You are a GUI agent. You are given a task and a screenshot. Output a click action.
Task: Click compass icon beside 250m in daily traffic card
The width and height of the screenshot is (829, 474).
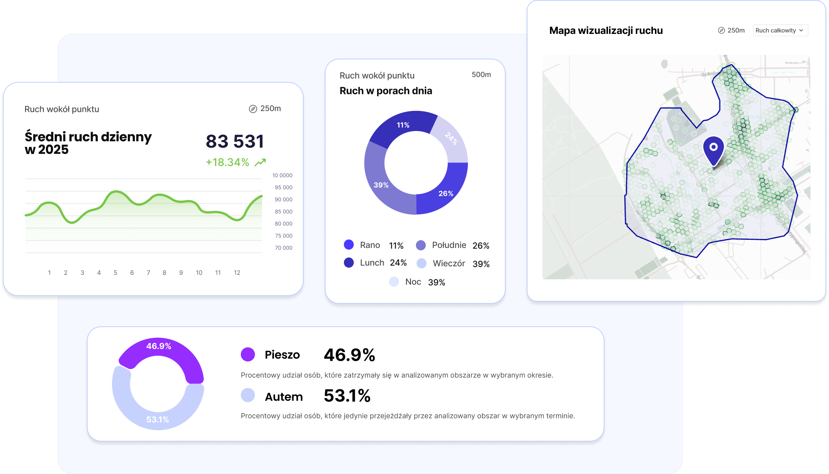[x=253, y=109]
